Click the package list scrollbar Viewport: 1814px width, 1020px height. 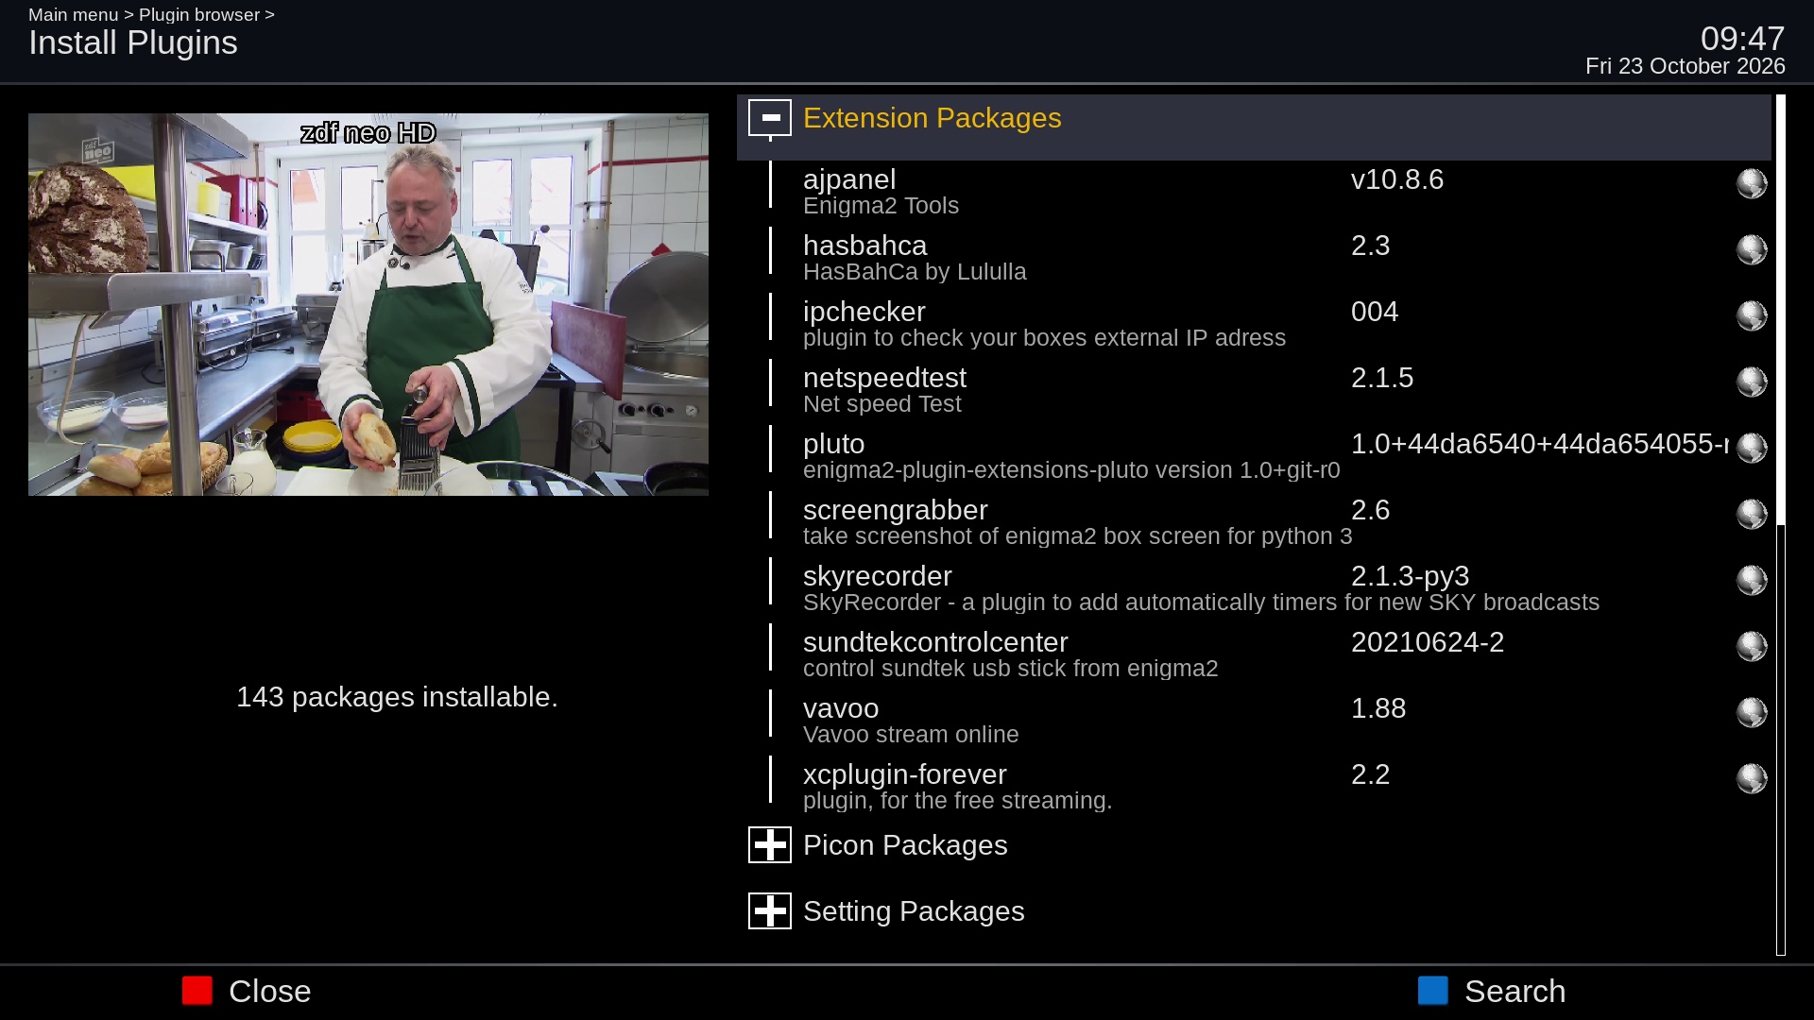tap(1781, 525)
